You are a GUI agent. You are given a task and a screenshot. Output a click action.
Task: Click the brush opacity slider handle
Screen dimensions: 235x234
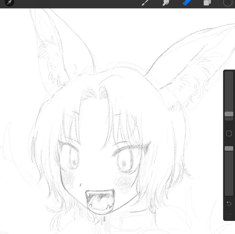pos(229,148)
